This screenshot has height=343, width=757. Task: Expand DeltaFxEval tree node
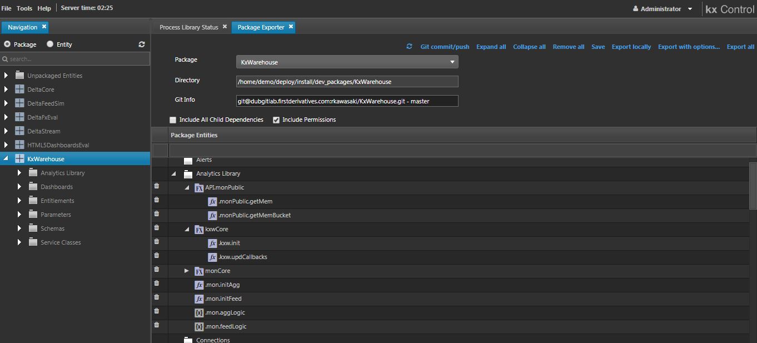6,117
